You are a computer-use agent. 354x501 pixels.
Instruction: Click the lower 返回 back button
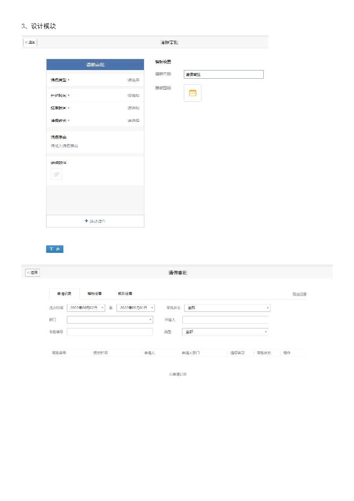coord(32,273)
